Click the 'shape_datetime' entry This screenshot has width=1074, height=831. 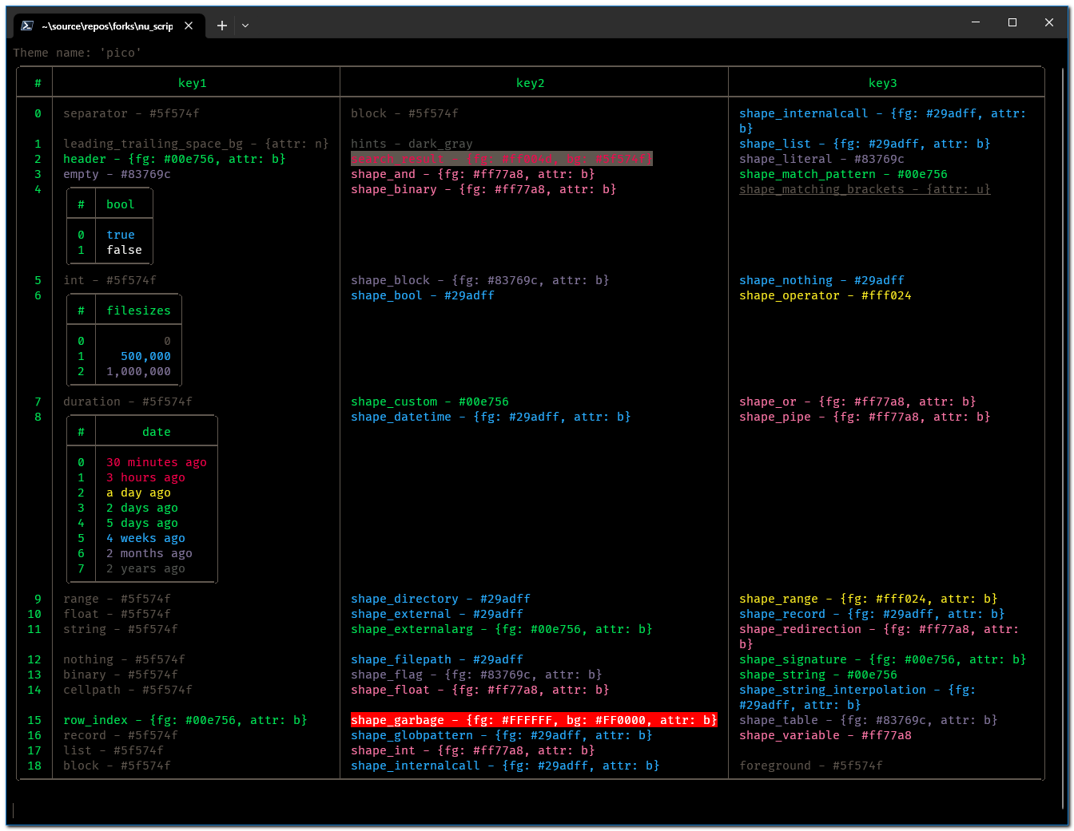click(x=491, y=417)
